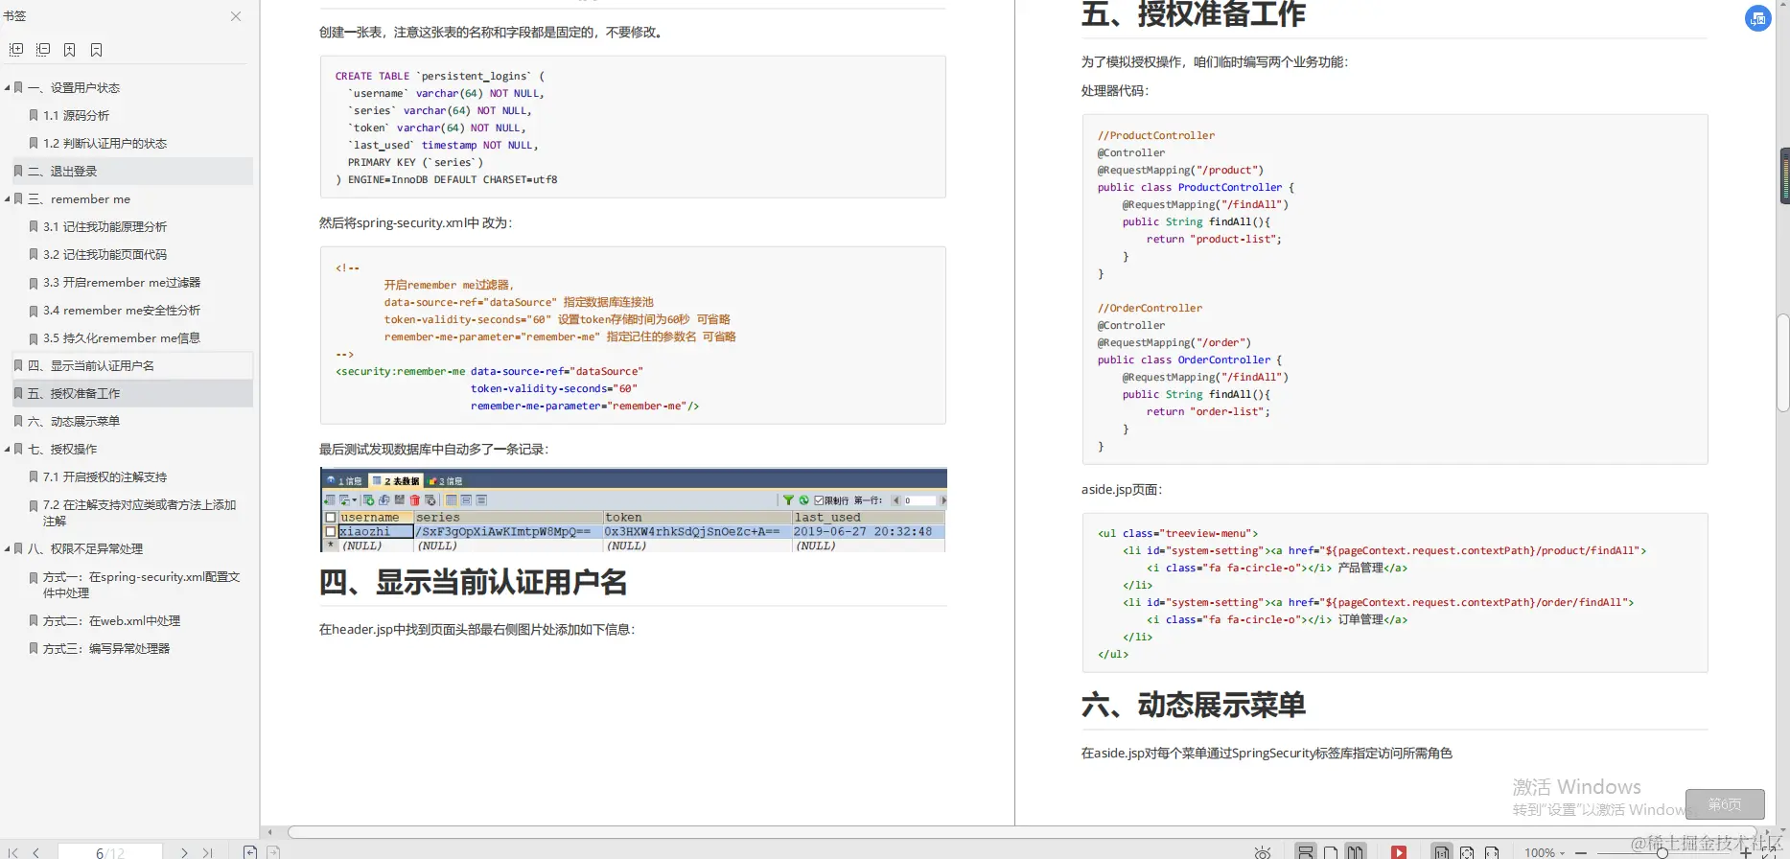Toggle the eye protection mode icon

pyautogui.click(x=1263, y=852)
